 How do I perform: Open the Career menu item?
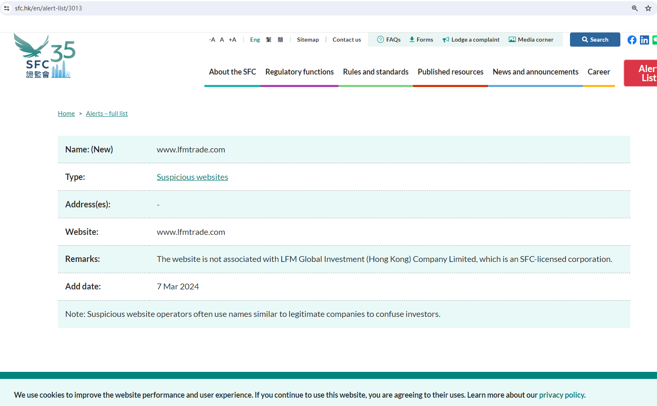coord(598,72)
